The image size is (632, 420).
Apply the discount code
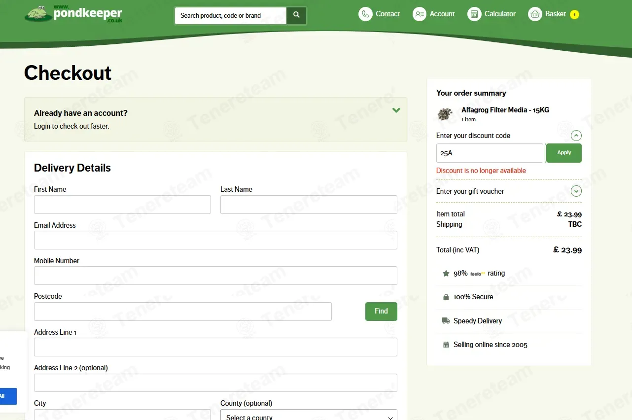coord(564,153)
